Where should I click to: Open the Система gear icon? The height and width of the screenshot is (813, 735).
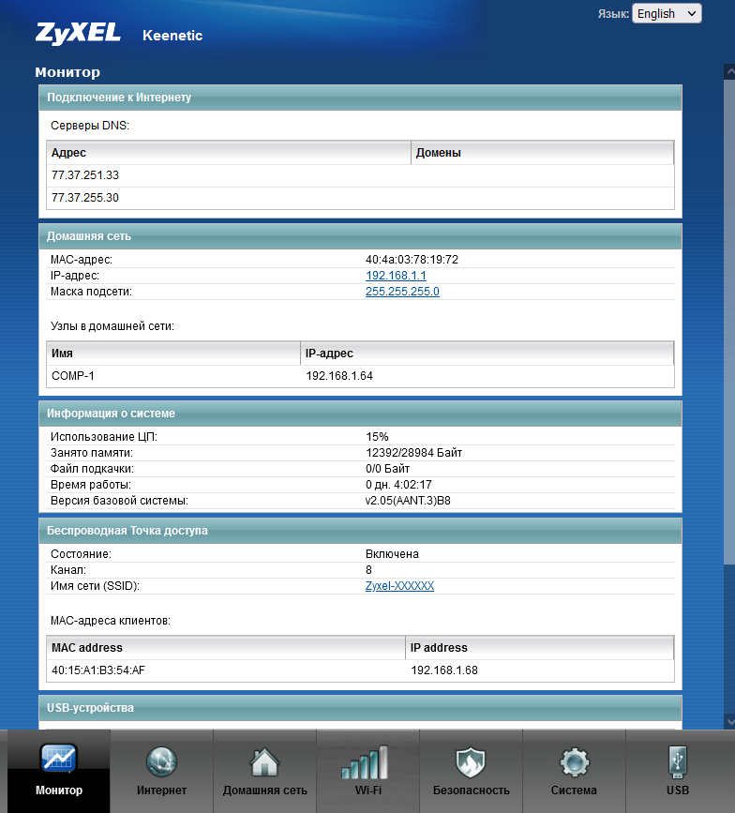coord(574,760)
